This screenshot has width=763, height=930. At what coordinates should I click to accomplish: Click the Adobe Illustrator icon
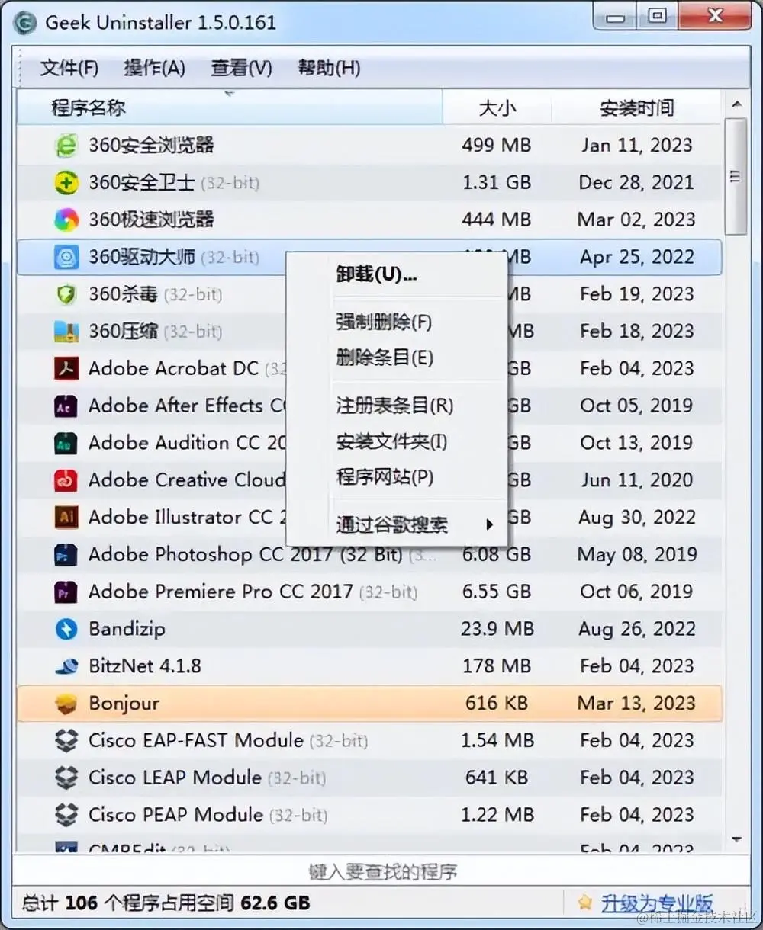coord(66,518)
